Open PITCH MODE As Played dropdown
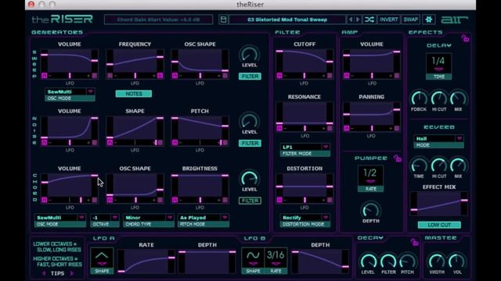Image resolution: width=501 pixels, height=281 pixels. coord(204,218)
